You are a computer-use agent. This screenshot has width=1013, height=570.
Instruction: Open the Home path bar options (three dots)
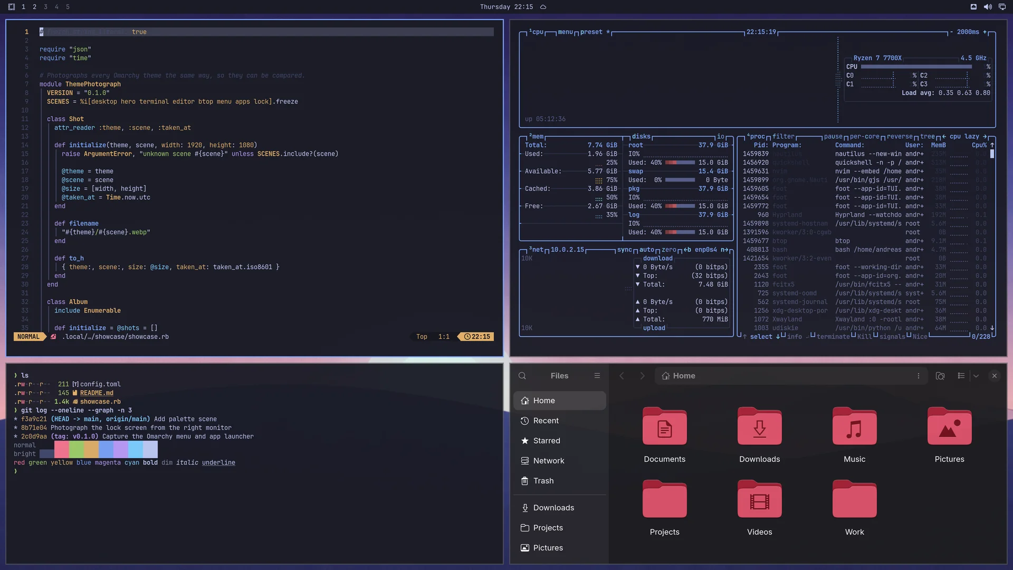tap(918, 376)
